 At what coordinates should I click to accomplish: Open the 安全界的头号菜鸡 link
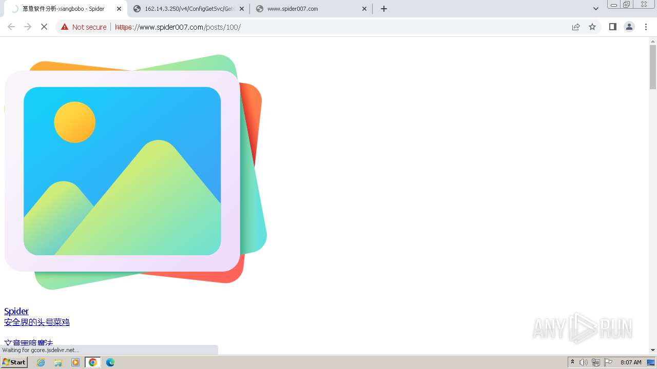[x=37, y=322]
